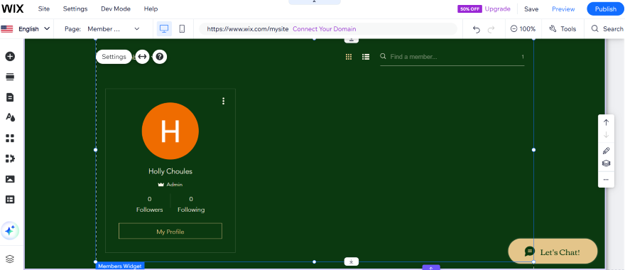The image size is (625, 270).
Task: Open the Add Section panel icon
Action: pyautogui.click(x=10, y=77)
